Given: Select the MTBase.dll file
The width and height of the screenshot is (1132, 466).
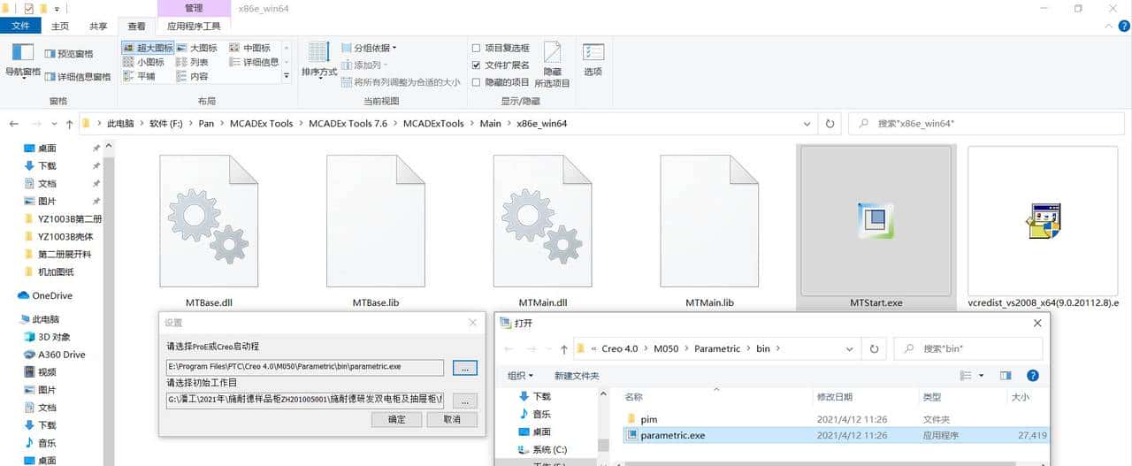Looking at the screenshot, I should click(209, 232).
